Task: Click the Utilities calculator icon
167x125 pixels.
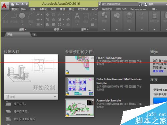Action: point(154,15)
